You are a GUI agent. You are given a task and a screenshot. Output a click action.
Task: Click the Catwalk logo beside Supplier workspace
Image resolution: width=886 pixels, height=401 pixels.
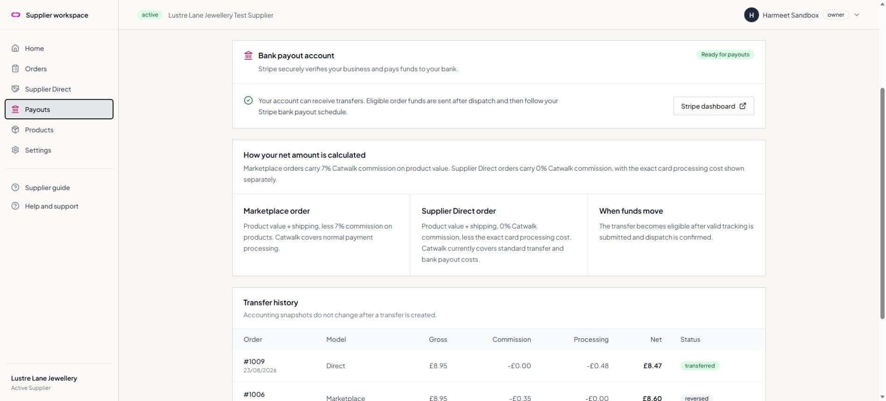(15, 15)
